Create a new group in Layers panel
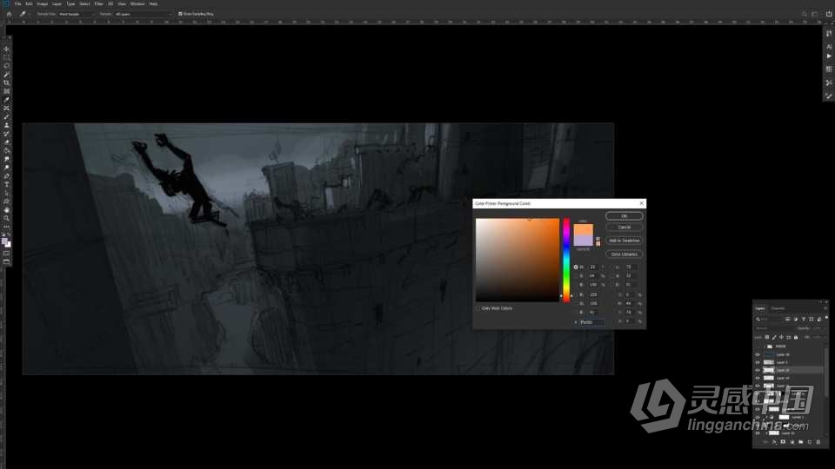The height and width of the screenshot is (469, 835). [800, 442]
